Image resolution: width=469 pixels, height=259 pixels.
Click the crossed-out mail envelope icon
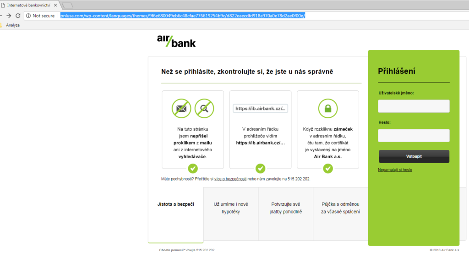point(181,108)
